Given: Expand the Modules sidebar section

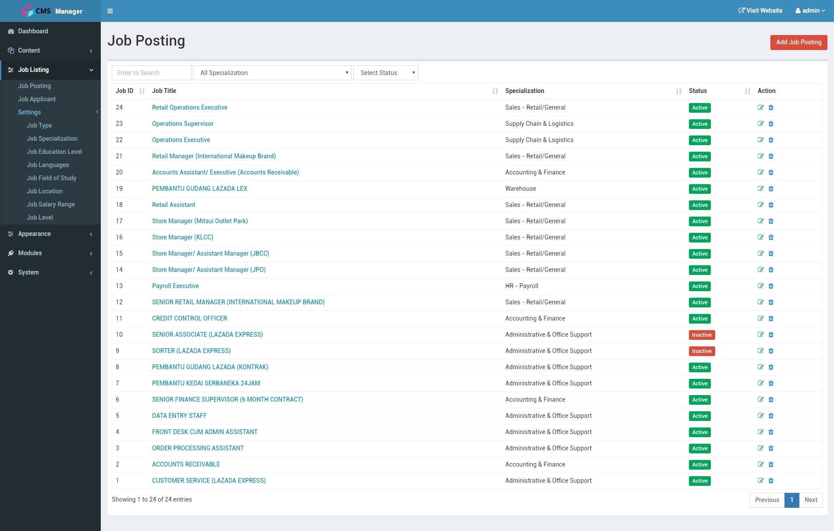Looking at the screenshot, I should coord(50,253).
